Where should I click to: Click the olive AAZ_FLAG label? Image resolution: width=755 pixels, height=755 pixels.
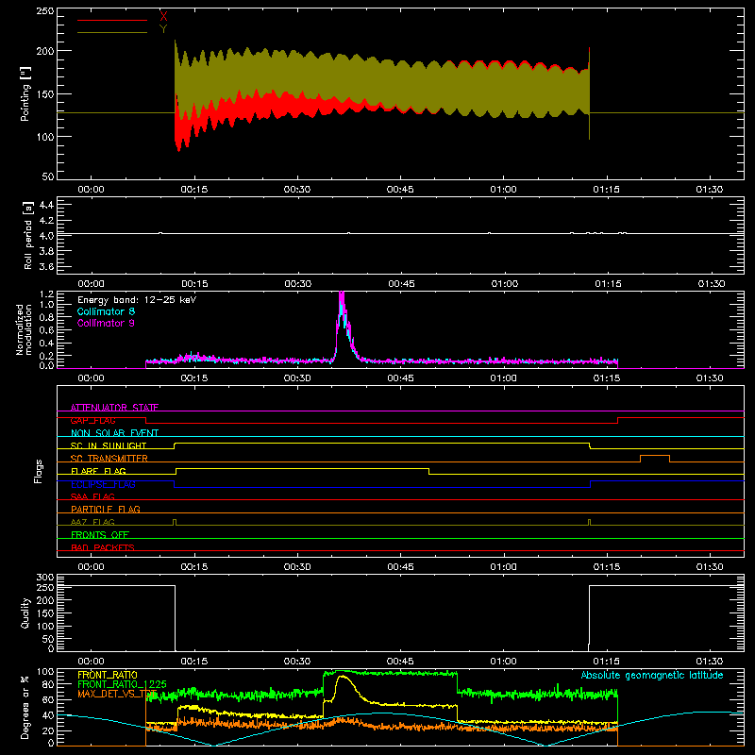[92, 522]
